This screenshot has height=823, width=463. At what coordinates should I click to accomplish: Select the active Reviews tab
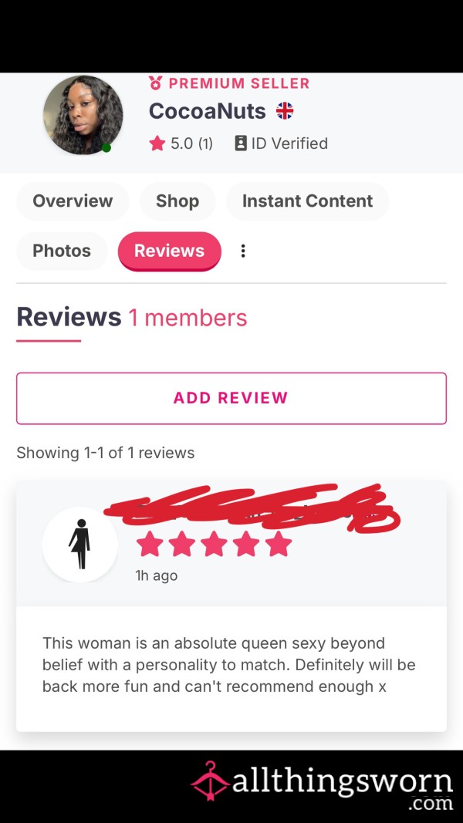(x=170, y=251)
